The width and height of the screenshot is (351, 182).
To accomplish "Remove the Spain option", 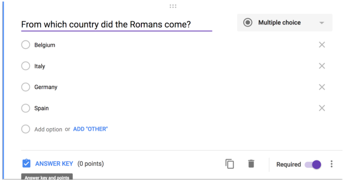I will [322, 108].
